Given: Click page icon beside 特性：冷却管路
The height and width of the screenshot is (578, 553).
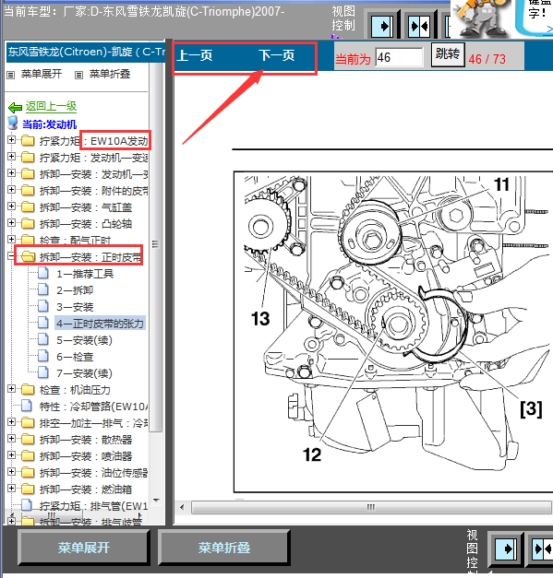Looking at the screenshot, I should tap(27, 405).
